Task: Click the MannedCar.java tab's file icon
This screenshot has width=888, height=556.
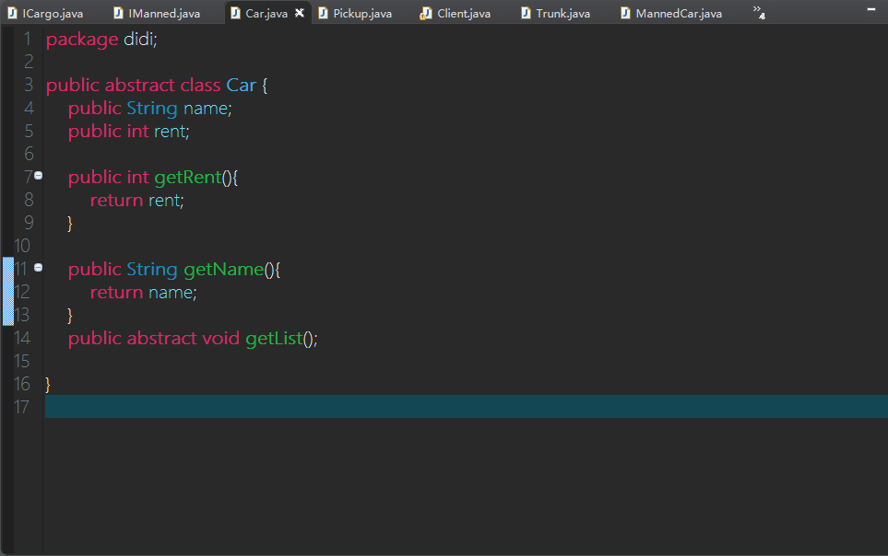Action: pyautogui.click(x=625, y=14)
